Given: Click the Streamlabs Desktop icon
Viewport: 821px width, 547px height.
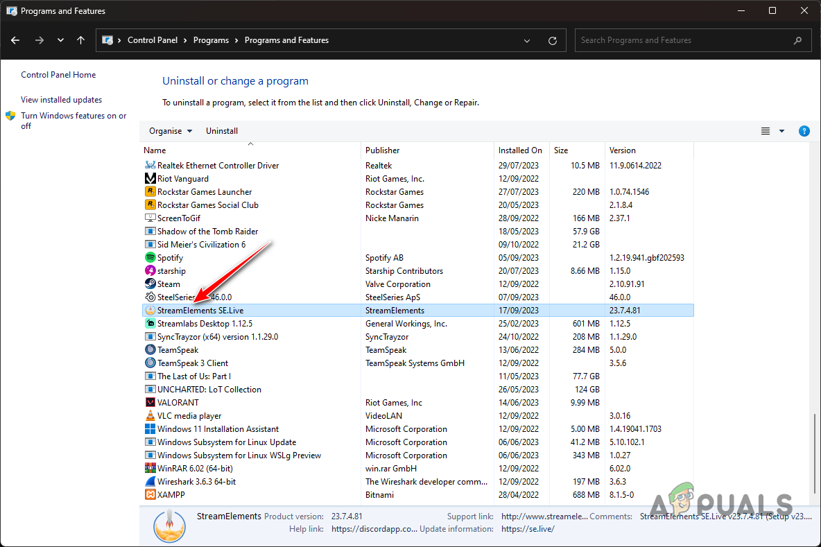Looking at the screenshot, I should [x=150, y=324].
